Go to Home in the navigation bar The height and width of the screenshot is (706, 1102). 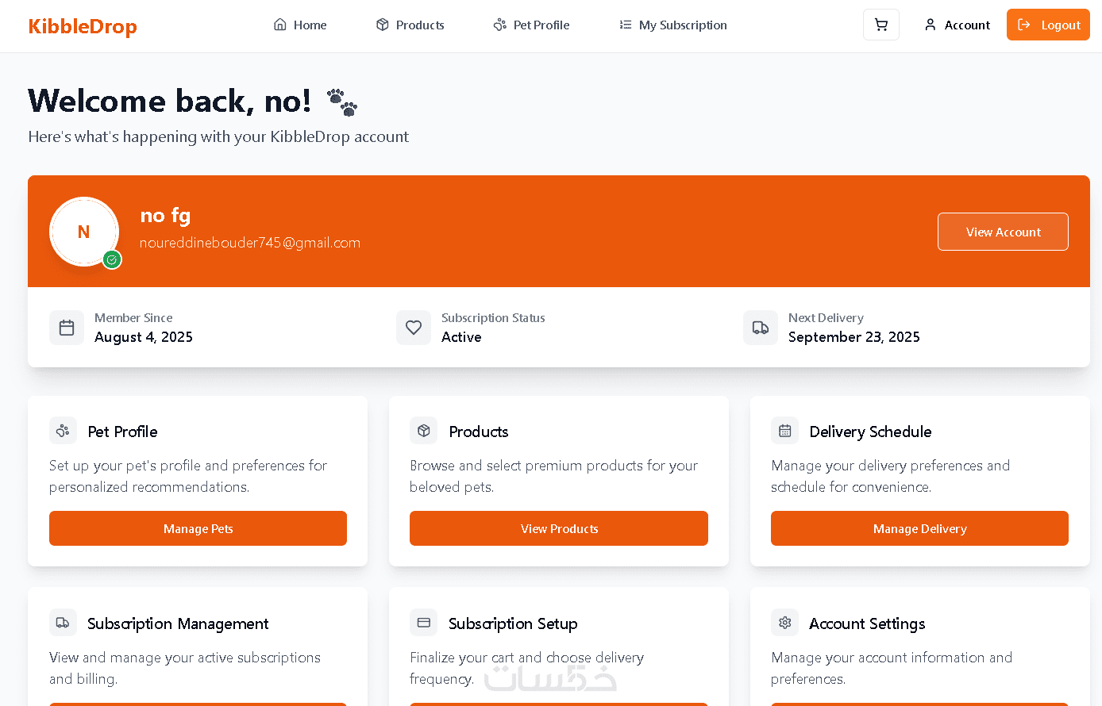click(300, 25)
